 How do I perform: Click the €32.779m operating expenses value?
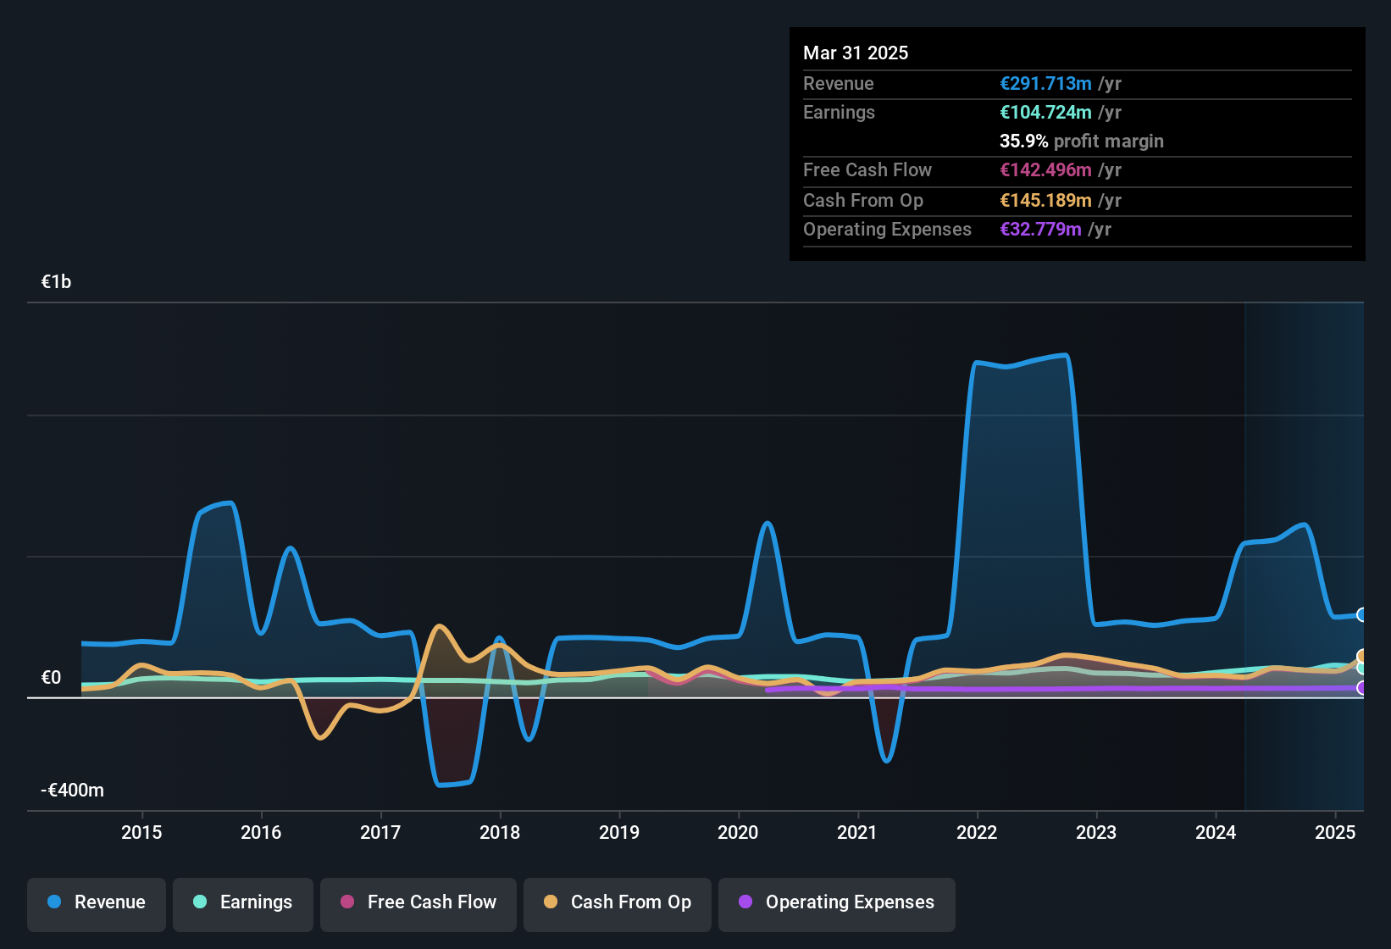pyautogui.click(x=1040, y=229)
